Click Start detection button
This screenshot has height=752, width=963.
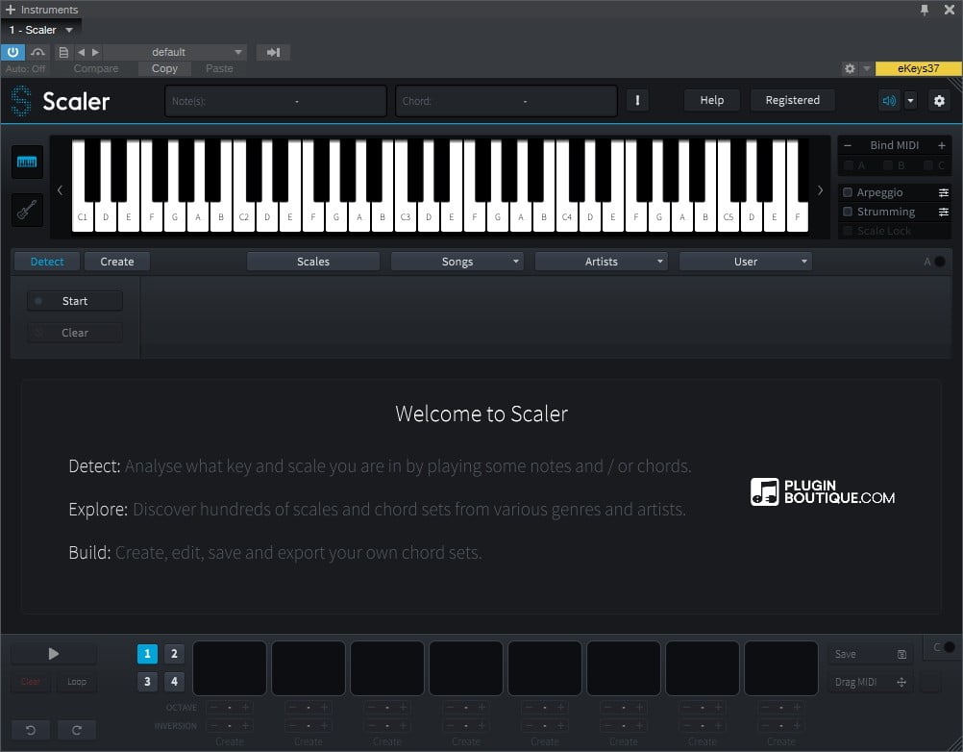coord(75,301)
